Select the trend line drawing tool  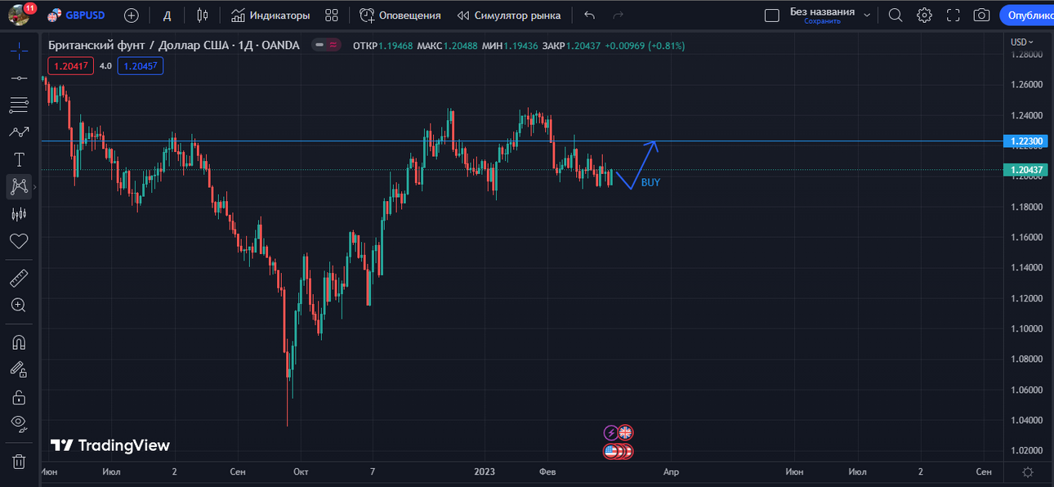click(x=19, y=78)
